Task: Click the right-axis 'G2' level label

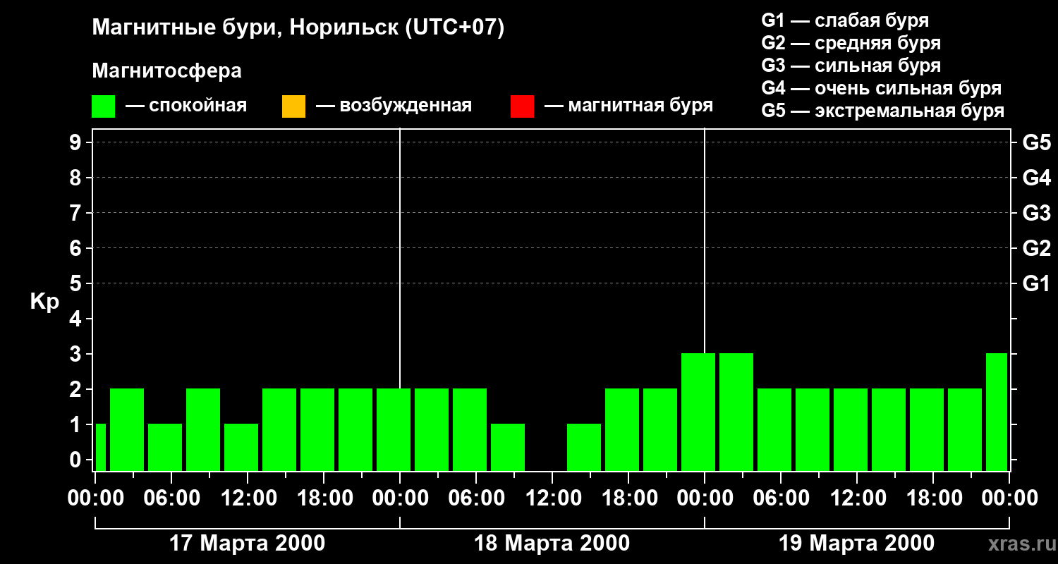Action: click(1036, 248)
